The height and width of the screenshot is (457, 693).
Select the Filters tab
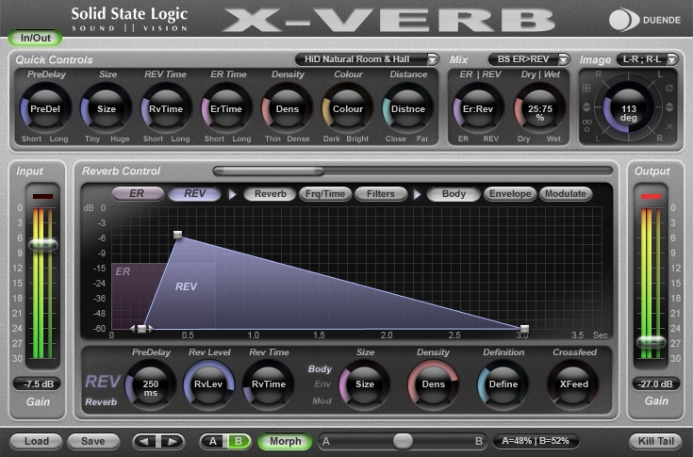[381, 194]
